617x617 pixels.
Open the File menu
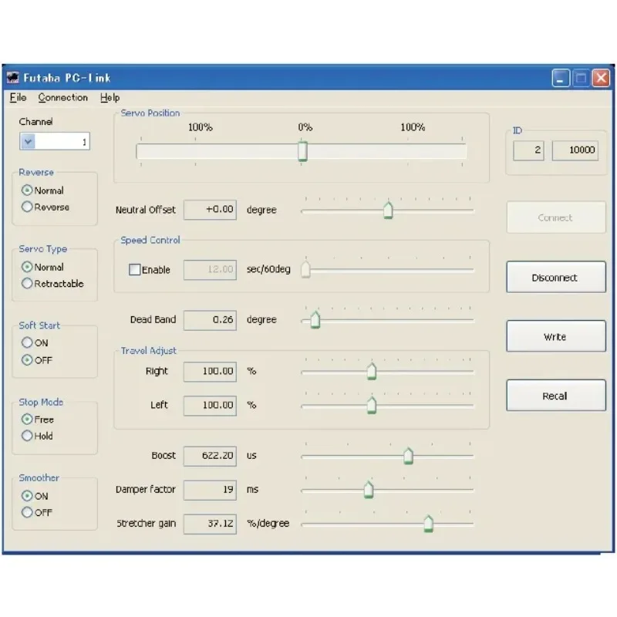[x=18, y=97]
